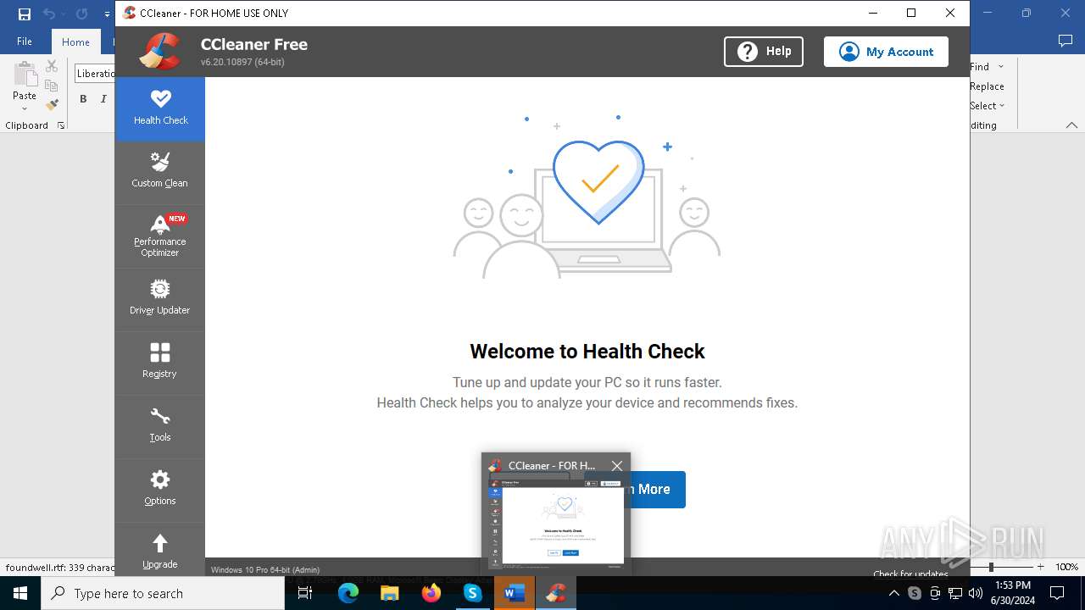Open the Registry cleaner section
Viewport: 1085px width, 610px height.
click(x=160, y=363)
